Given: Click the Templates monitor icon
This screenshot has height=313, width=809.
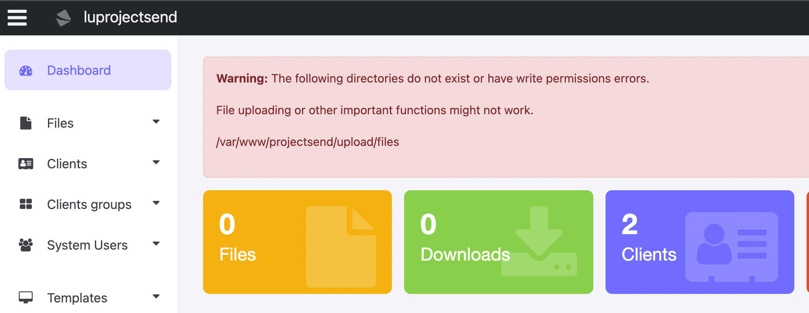Looking at the screenshot, I should tap(25, 297).
